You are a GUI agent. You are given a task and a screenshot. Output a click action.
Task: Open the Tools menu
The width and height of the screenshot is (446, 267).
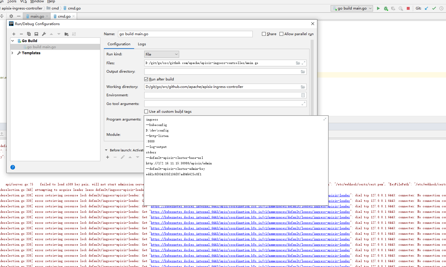pos(12,1)
